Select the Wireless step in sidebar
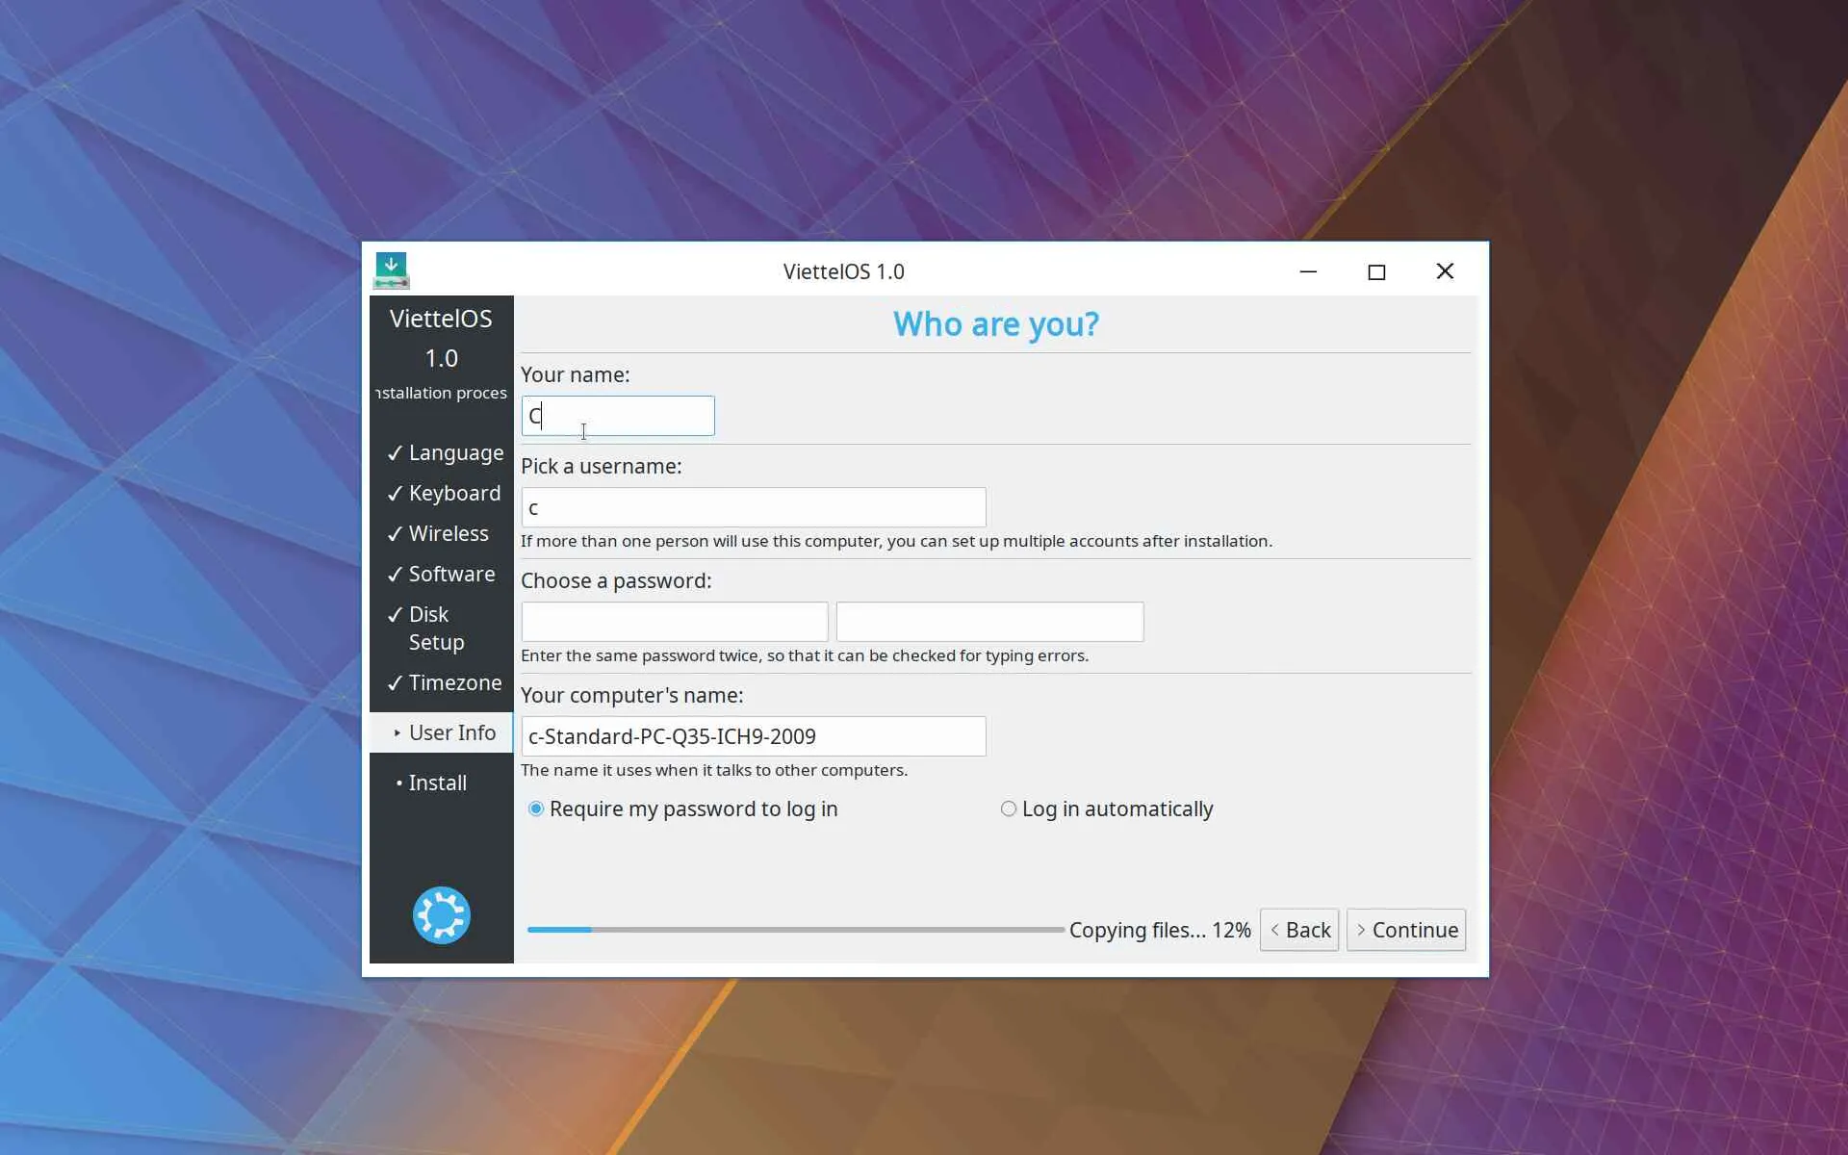1848x1155 pixels. coord(448,533)
